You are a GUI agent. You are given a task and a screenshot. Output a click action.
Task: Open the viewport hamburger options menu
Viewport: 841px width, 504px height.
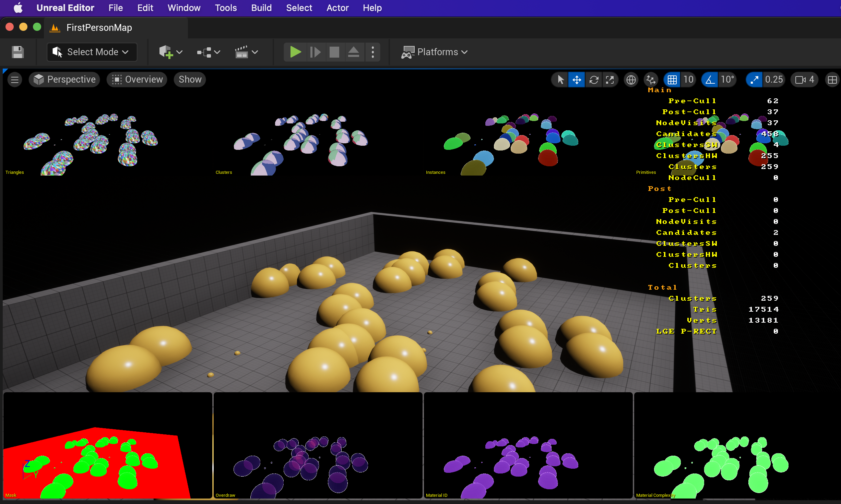[x=15, y=80]
